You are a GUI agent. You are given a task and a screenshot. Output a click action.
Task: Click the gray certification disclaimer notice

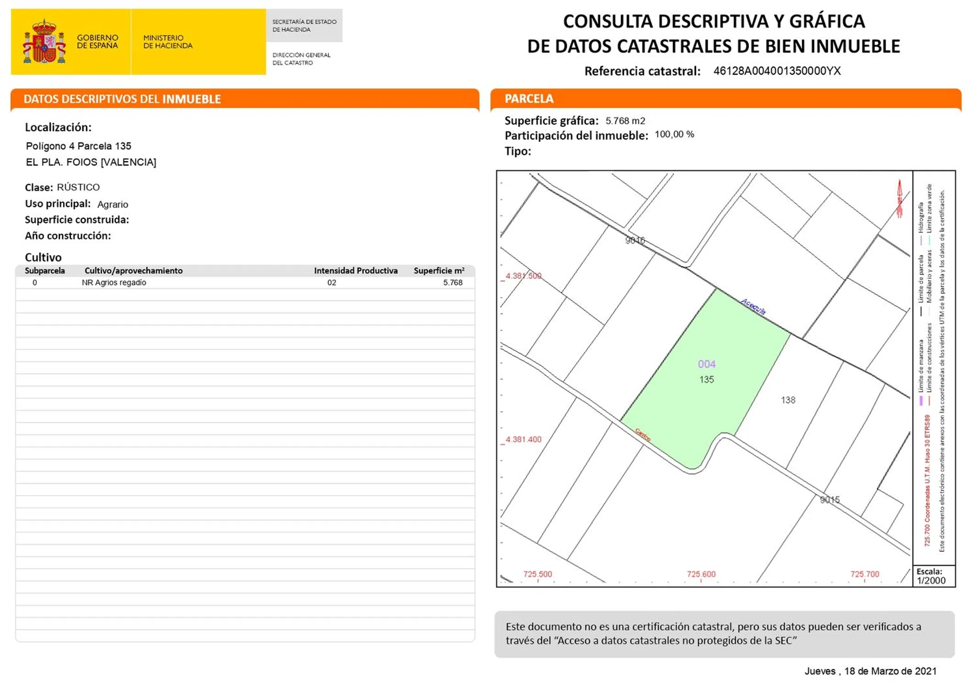724,634
